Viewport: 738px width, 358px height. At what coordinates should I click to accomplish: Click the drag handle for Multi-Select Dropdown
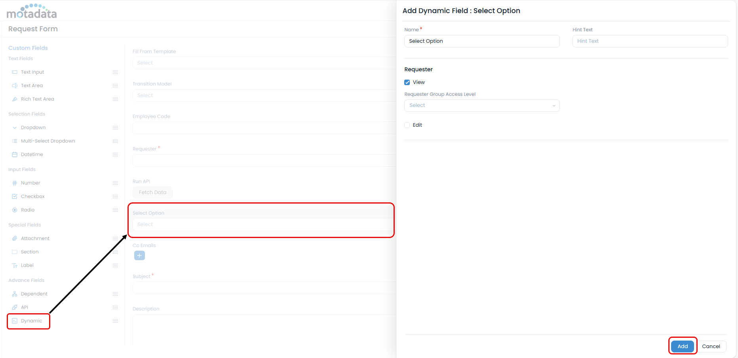tap(115, 141)
